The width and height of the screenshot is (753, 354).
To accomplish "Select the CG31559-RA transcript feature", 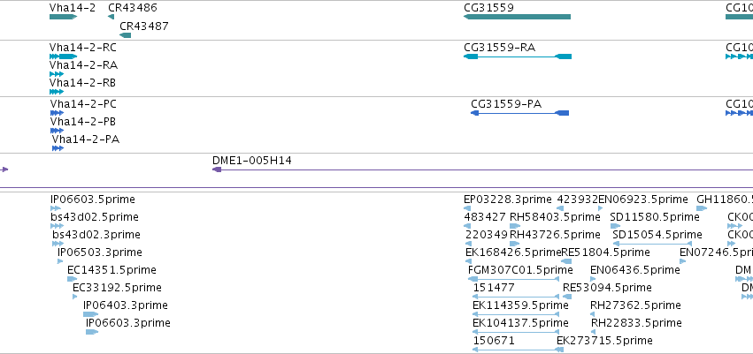I will pyautogui.click(x=518, y=56).
